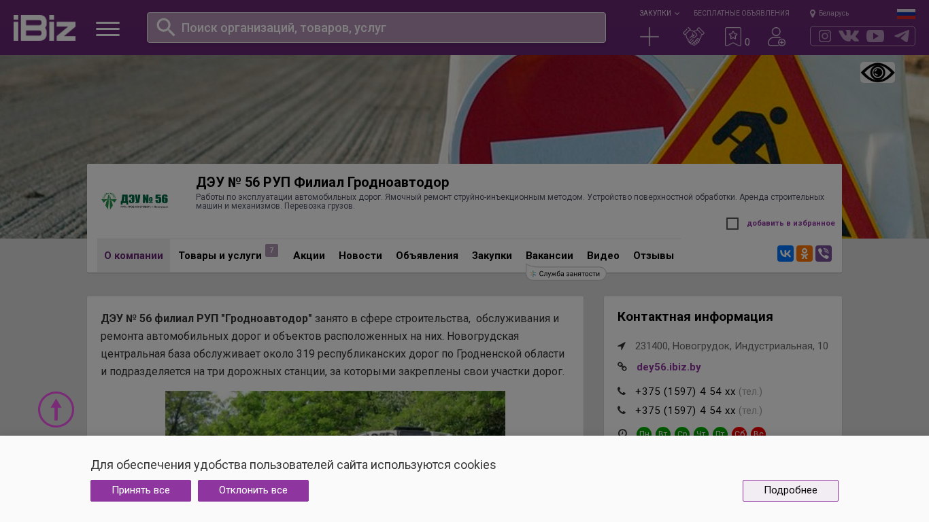Click the добавить в избранное link text
Screen dimensions: 929x522
coord(791,224)
